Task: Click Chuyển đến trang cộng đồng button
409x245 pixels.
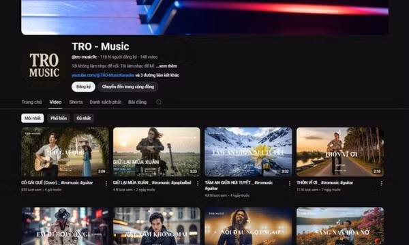Action: tap(128, 86)
